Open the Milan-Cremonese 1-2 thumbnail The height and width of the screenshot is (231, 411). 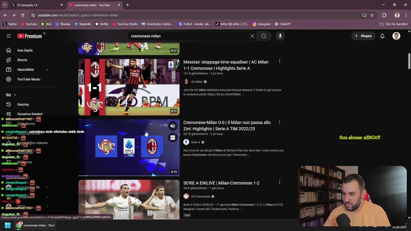point(129,200)
